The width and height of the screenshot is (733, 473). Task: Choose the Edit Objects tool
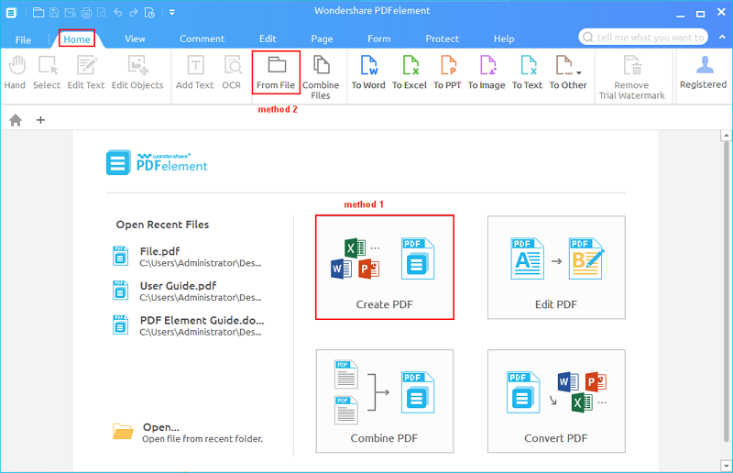coord(137,72)
